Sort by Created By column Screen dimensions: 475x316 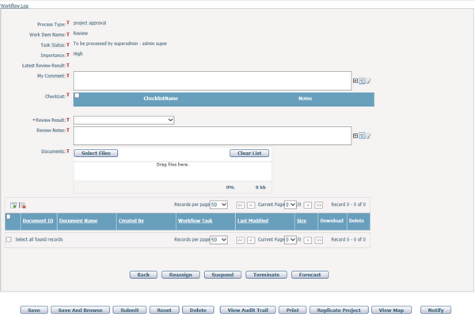(x=131, y=220)
